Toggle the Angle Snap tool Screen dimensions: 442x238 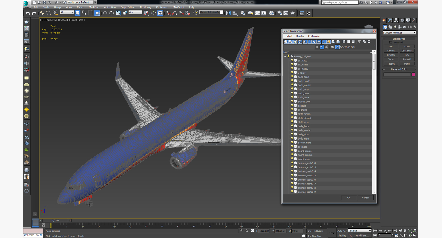tap(175, 13)
